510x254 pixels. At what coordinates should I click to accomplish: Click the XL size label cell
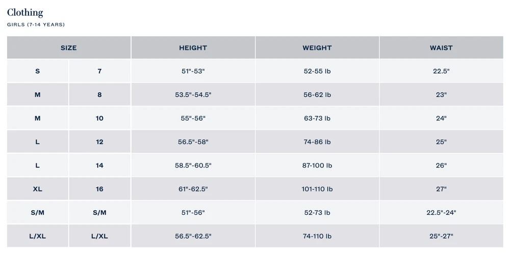pyautogui.click(x=37, y=189)
